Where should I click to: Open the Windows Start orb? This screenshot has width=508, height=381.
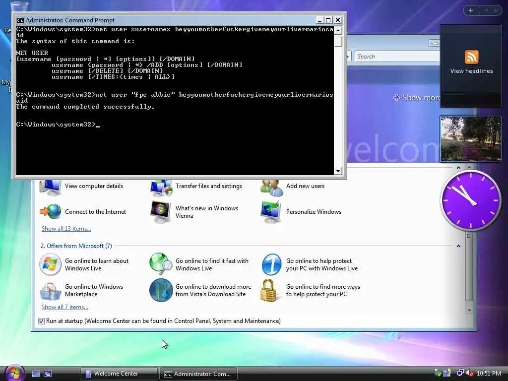click(x=14, y=373)
